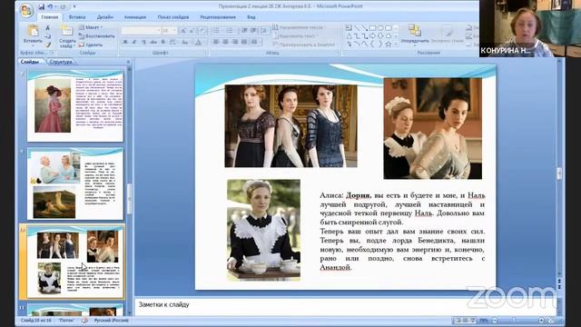Click the Cut scissors icon
The width and height of the screenshot is (581, 327).
pyautogui.click(x=48, y=28)
